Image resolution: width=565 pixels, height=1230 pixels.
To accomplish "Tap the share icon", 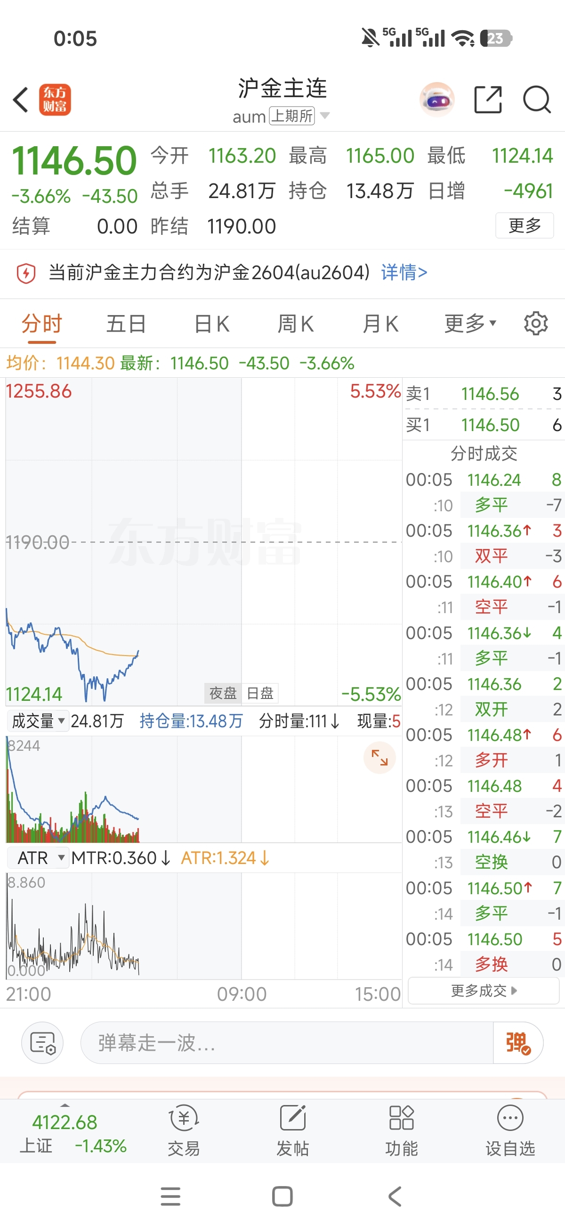I will pyautogui.click(x=488, y=100).
